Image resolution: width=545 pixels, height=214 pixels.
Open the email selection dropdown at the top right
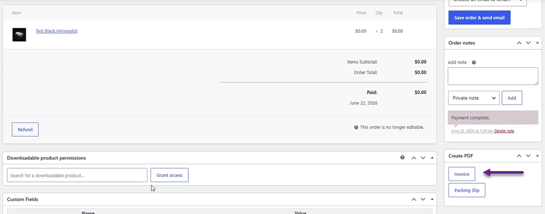point(487,3)
